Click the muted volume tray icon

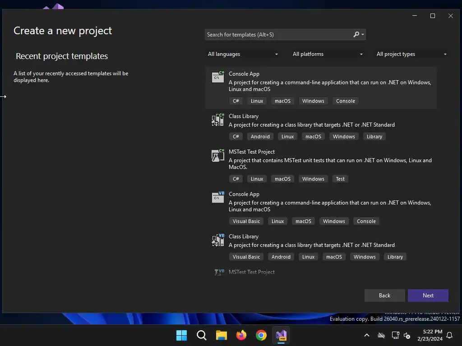(x=407, y=335)
